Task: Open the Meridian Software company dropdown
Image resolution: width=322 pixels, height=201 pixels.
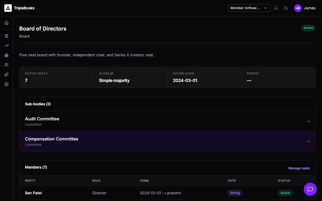Action: click(249, 8)
